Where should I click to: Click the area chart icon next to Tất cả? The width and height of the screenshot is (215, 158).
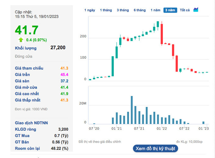click(196, 10)
